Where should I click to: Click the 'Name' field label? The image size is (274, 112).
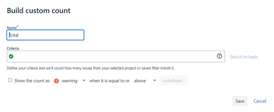point(12,28)
